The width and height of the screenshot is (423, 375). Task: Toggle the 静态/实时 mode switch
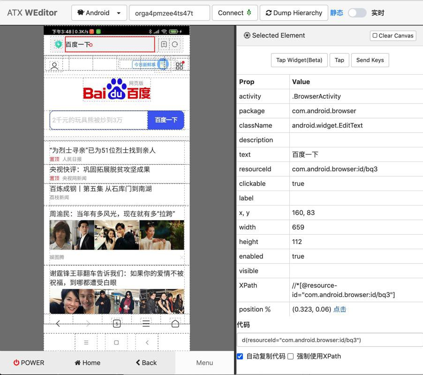357,13
